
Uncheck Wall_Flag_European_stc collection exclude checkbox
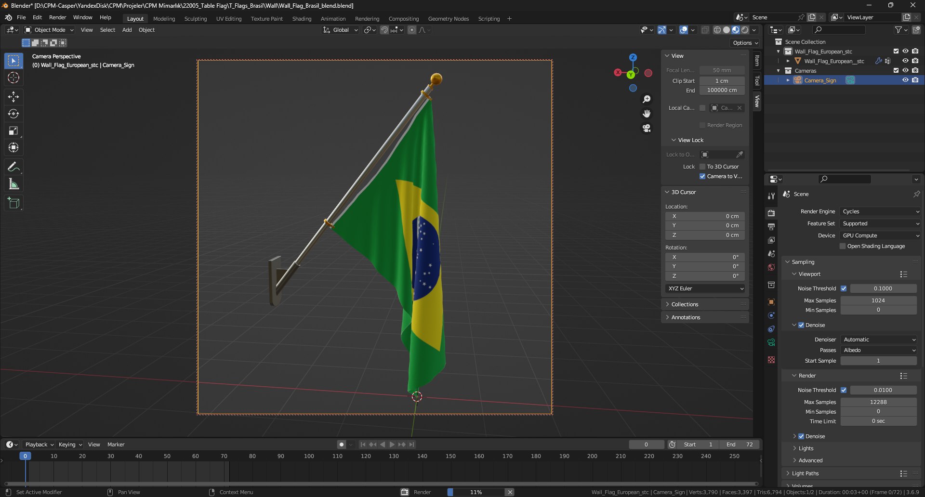896,51
